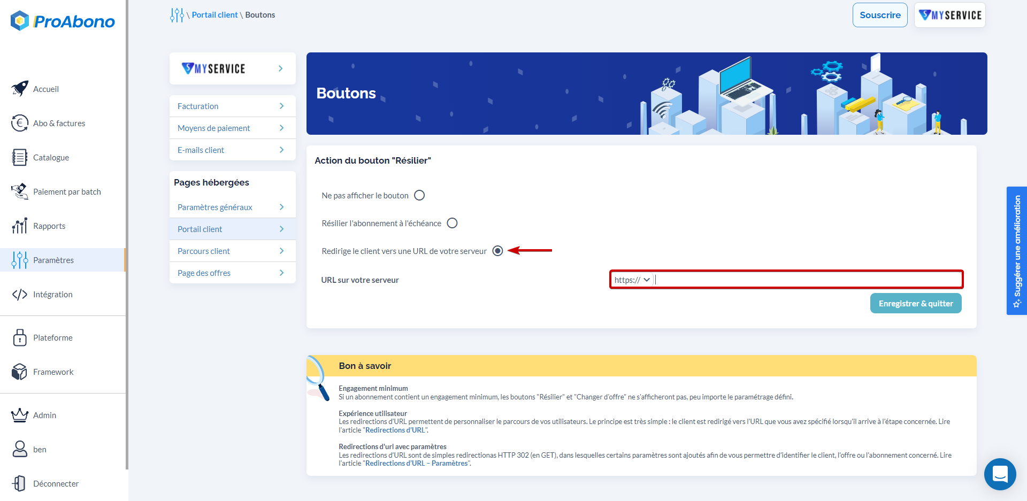This screenshot has height=501, width=1027.
Task: Click Enregistrer & quitter button
Action: tap(916, 303)
